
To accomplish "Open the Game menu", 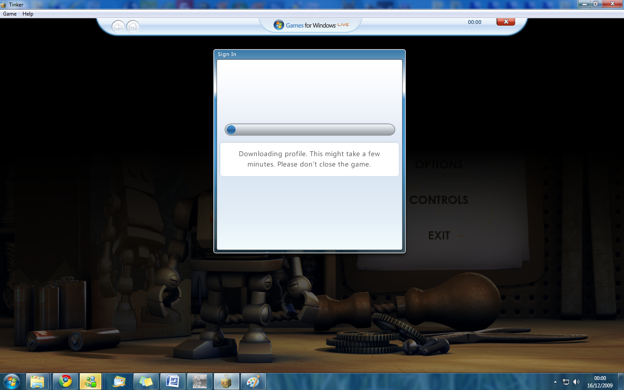I will pyautogui.click(x=10, y=14).
